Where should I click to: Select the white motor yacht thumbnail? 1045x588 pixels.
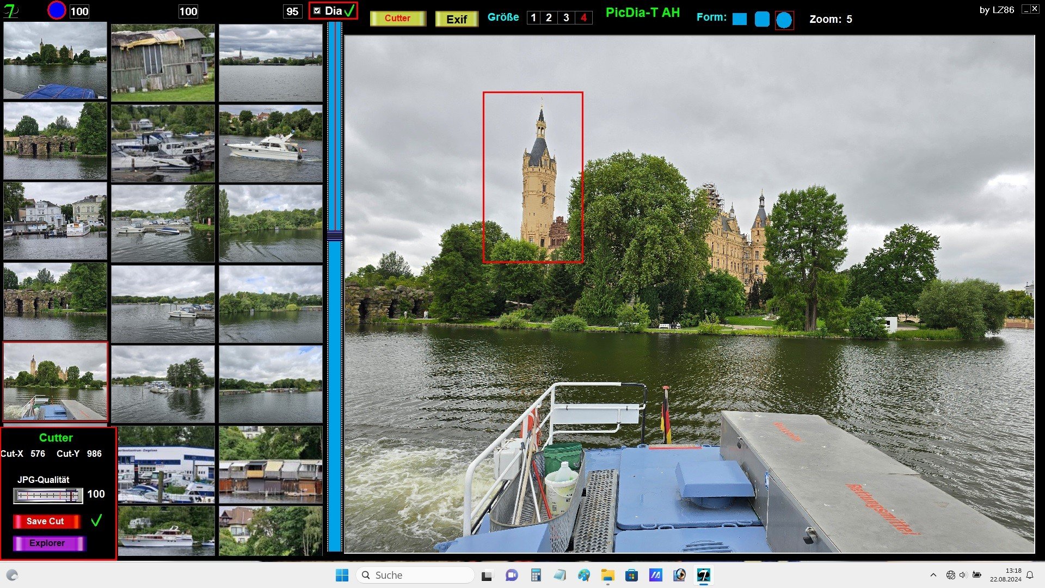[271, 144]
